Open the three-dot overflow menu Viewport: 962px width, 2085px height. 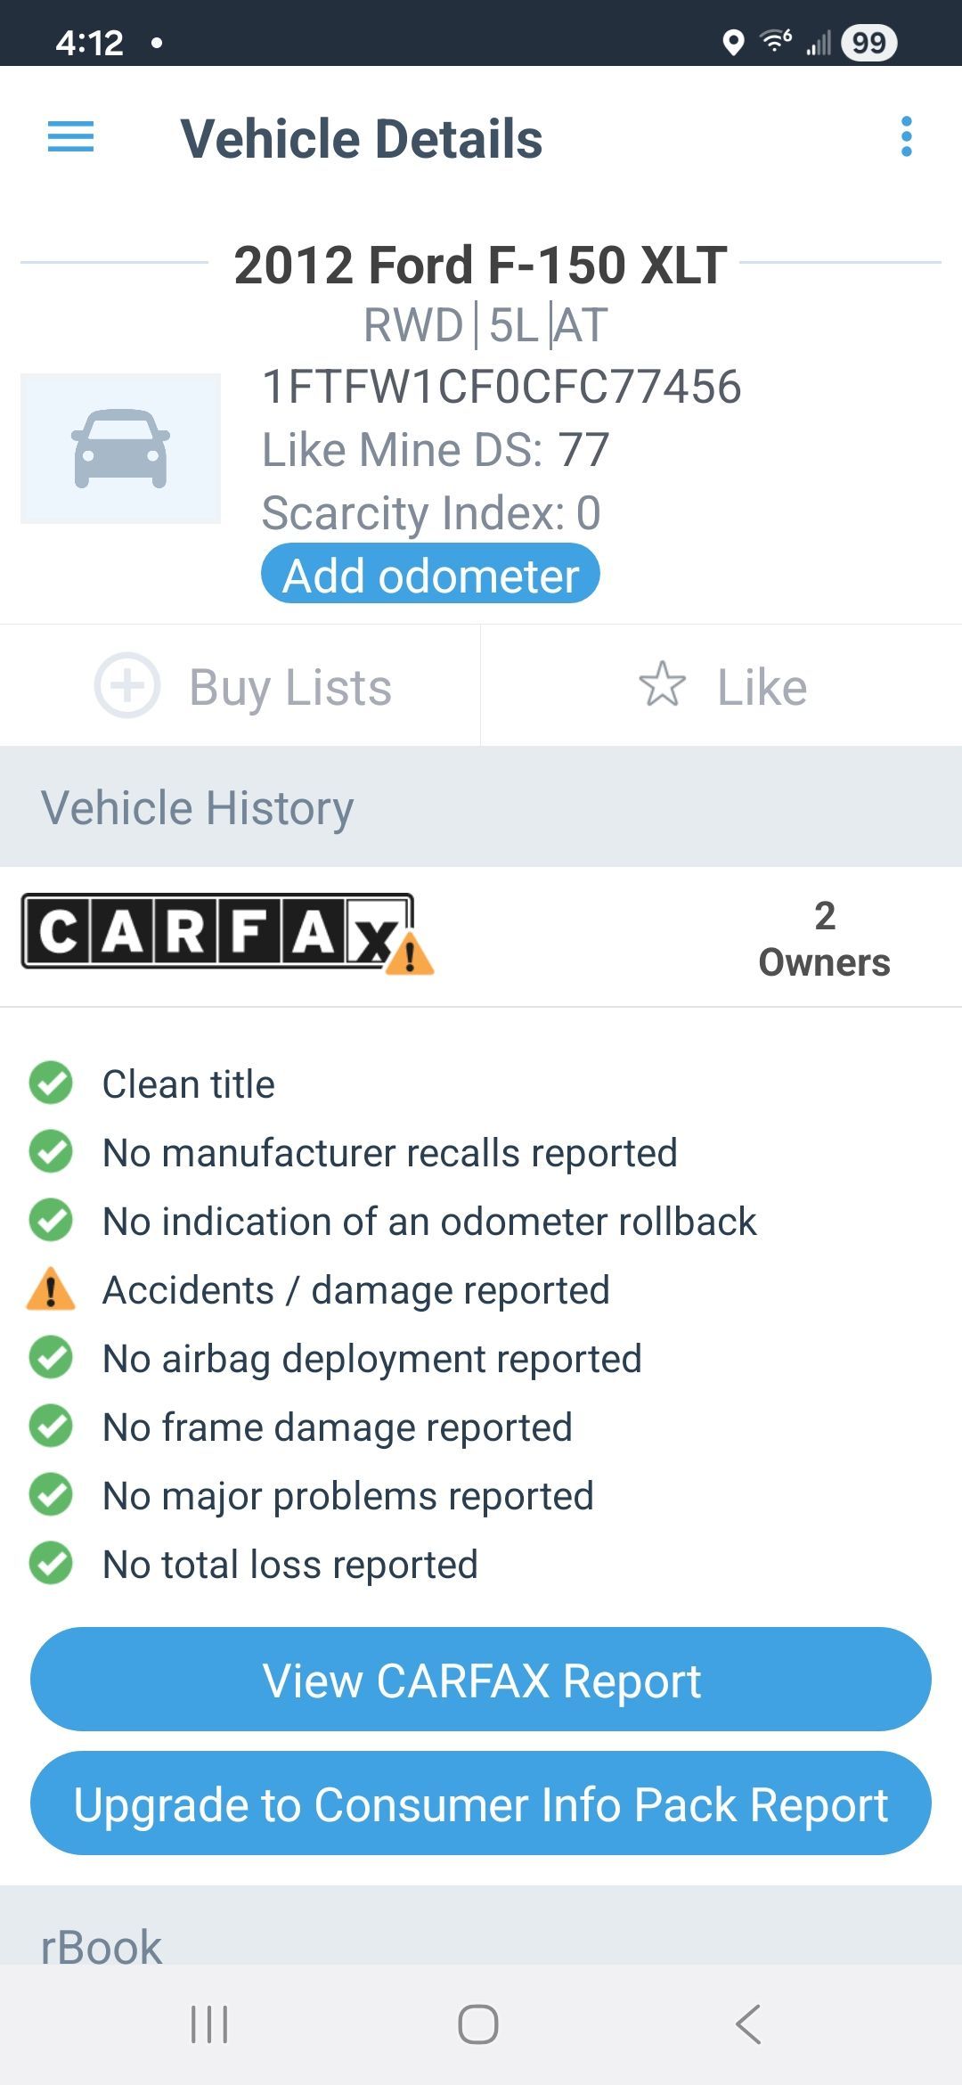[906, 137]
